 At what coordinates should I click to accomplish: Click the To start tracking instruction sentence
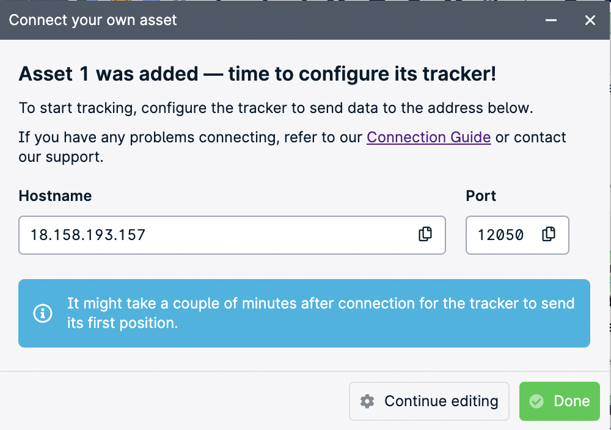[276, 108]
